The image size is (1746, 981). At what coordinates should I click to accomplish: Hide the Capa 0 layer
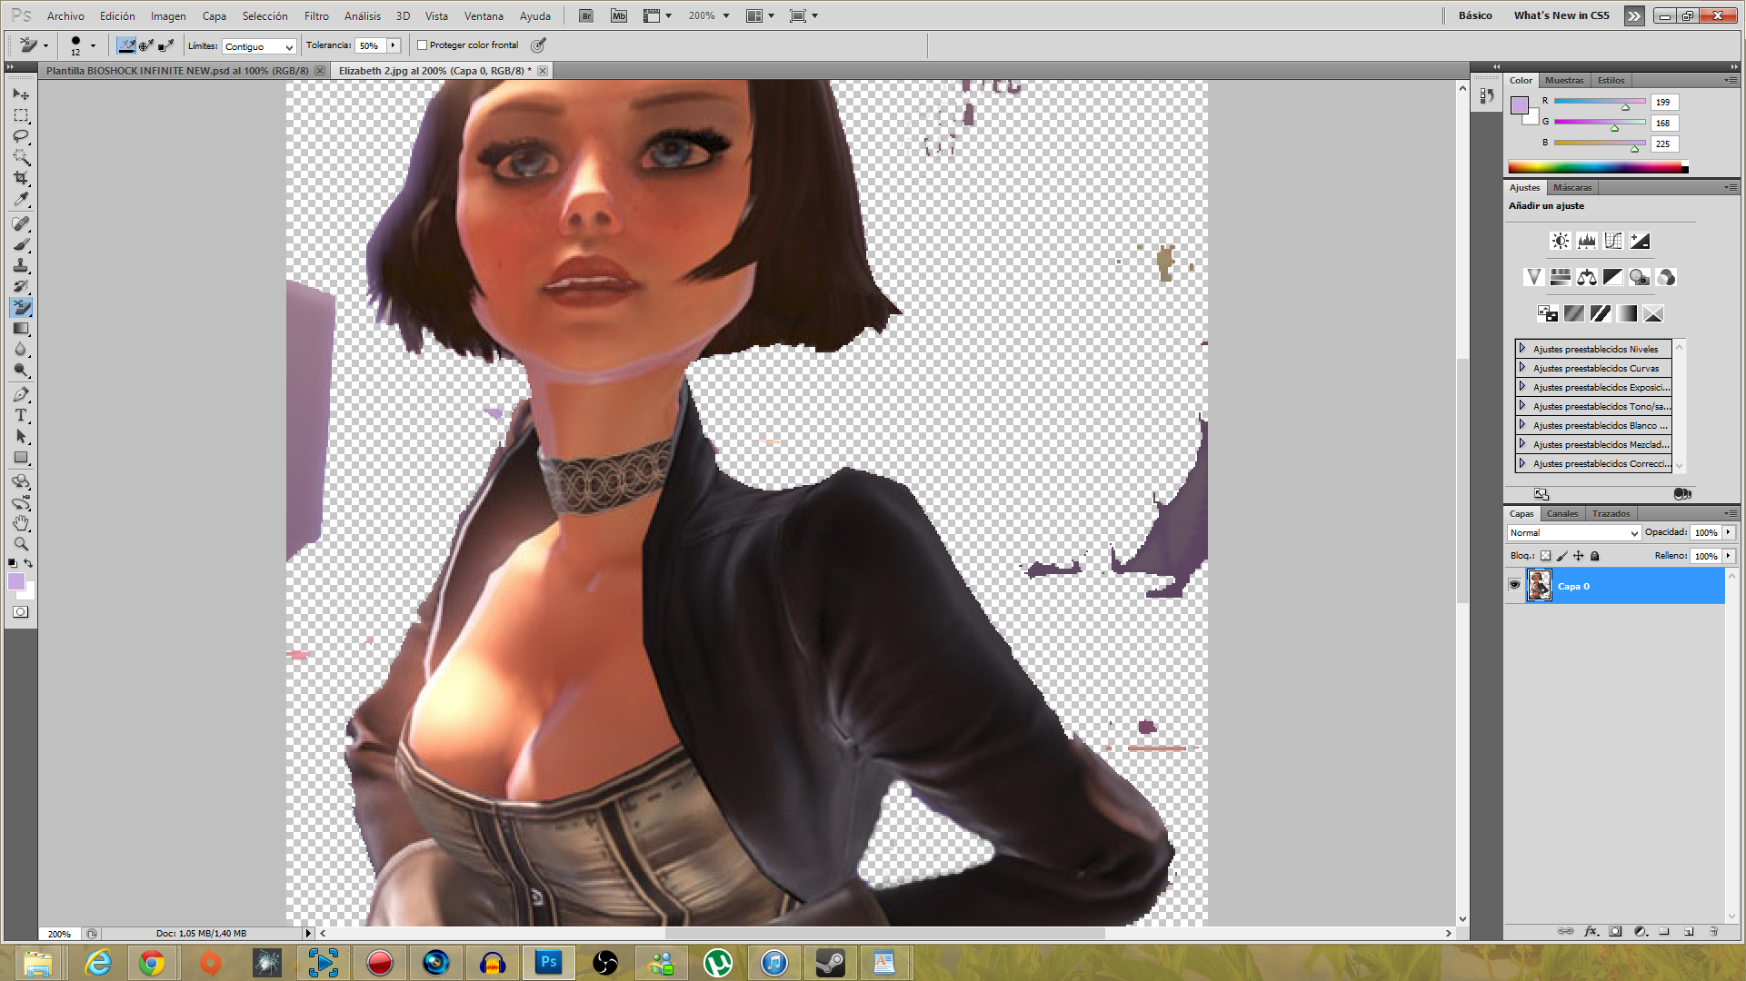[x=1514, y=585]
